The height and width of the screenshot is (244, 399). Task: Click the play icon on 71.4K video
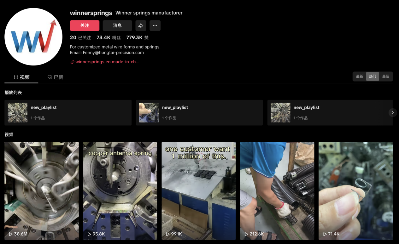325,234
